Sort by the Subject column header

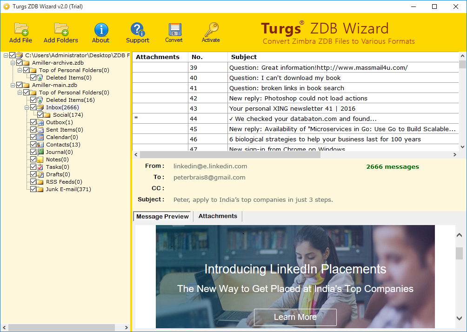(343, 57)
